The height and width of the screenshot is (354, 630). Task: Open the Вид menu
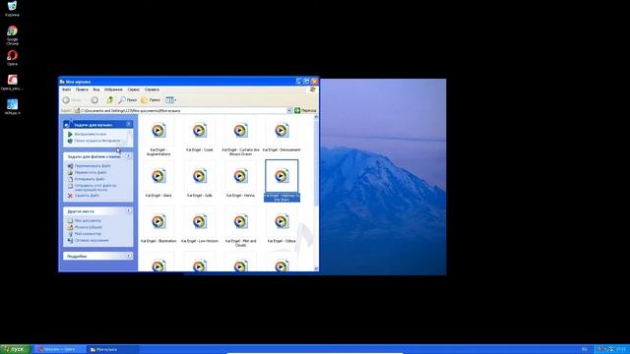pyautogui.click(x=96, y=89)
